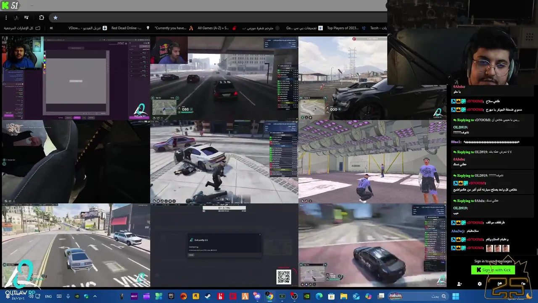Open Microsoft Edge from taskbar
This screenshot has width=538, height=303.
[319, 296]
